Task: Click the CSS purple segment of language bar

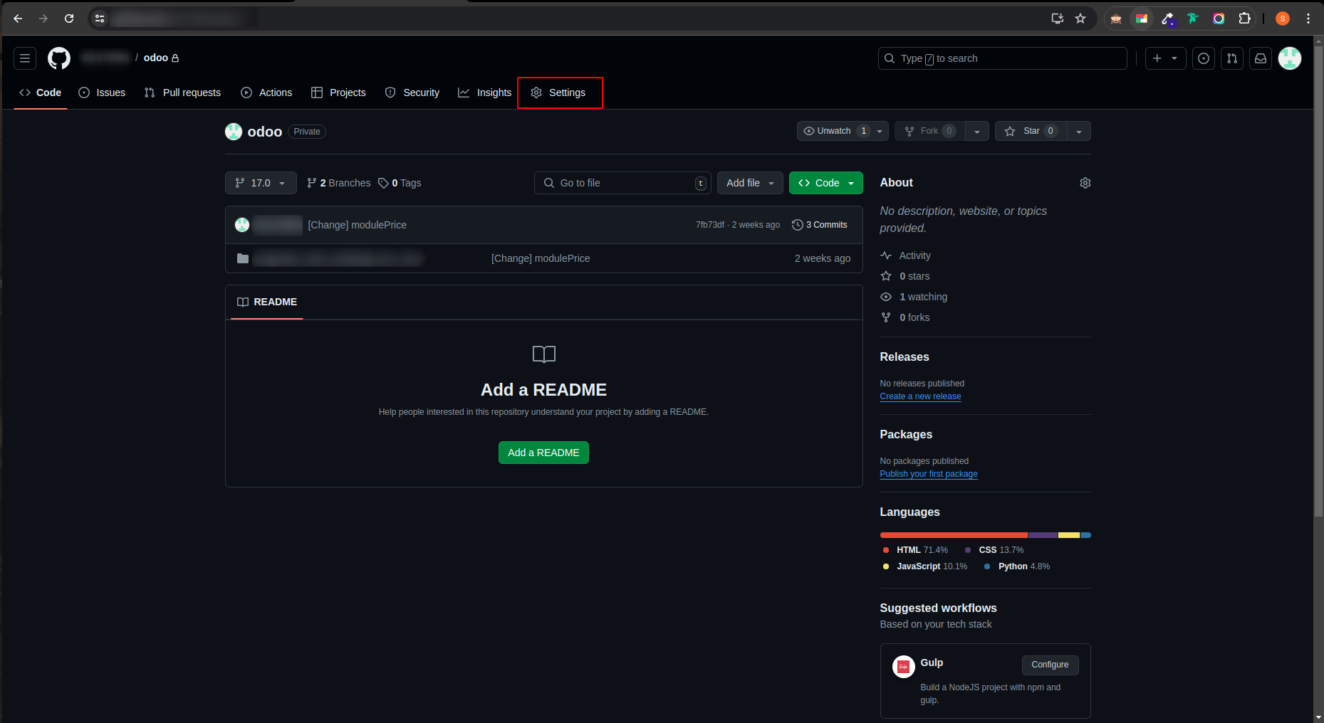Action: pos(1043,535)
